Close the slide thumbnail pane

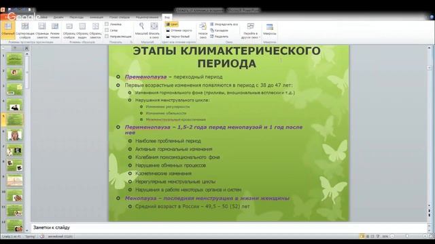coord(27,48)
